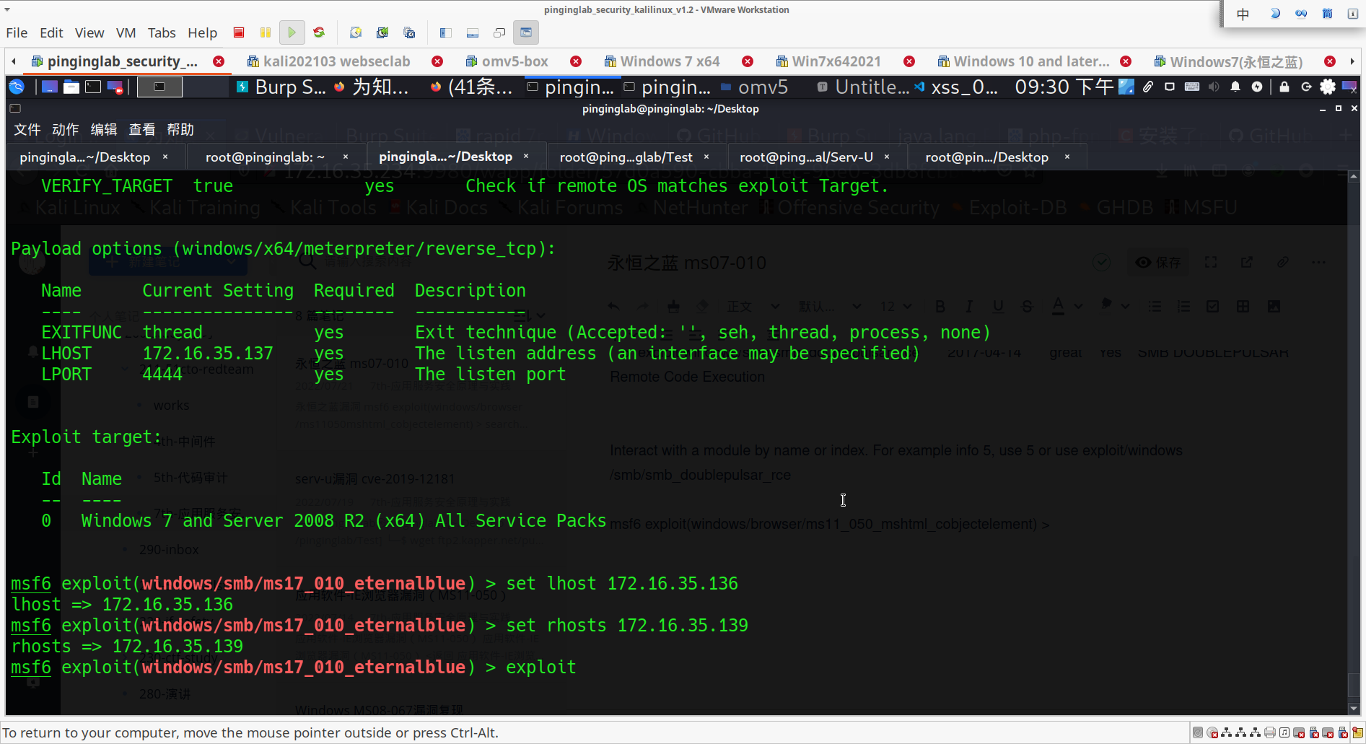Image resolution: width=1366 pixels, height=744 pixels.
Task: Switch to Burp Suite taskbar window
Action: [x=281, y=87]
